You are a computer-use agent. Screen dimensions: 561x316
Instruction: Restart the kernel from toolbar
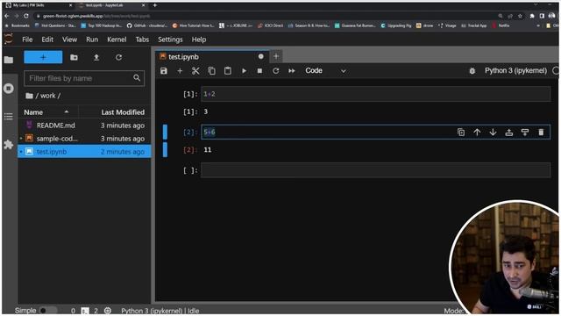pos(275,71)
